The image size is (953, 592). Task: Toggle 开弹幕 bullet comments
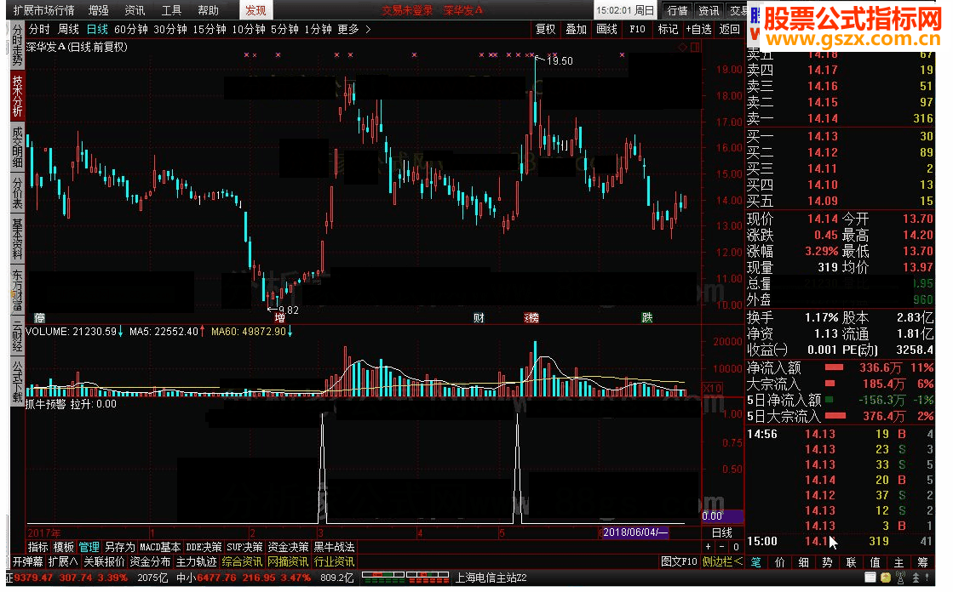pos(28,561)
